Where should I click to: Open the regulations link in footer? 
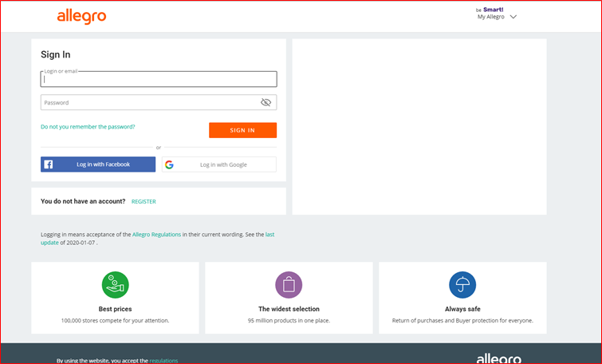pos(163,361)
